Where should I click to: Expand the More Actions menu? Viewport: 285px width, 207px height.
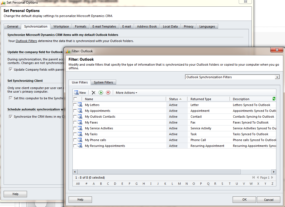pyautogui.click(x=126, y=93)
